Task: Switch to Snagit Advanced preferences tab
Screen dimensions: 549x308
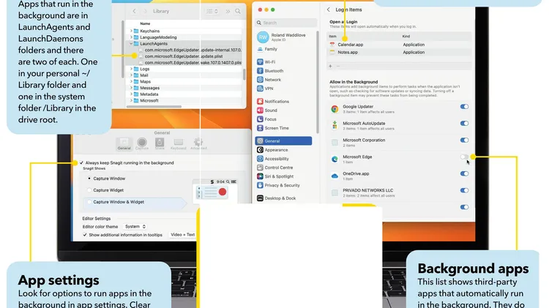Action: [198, 144]
